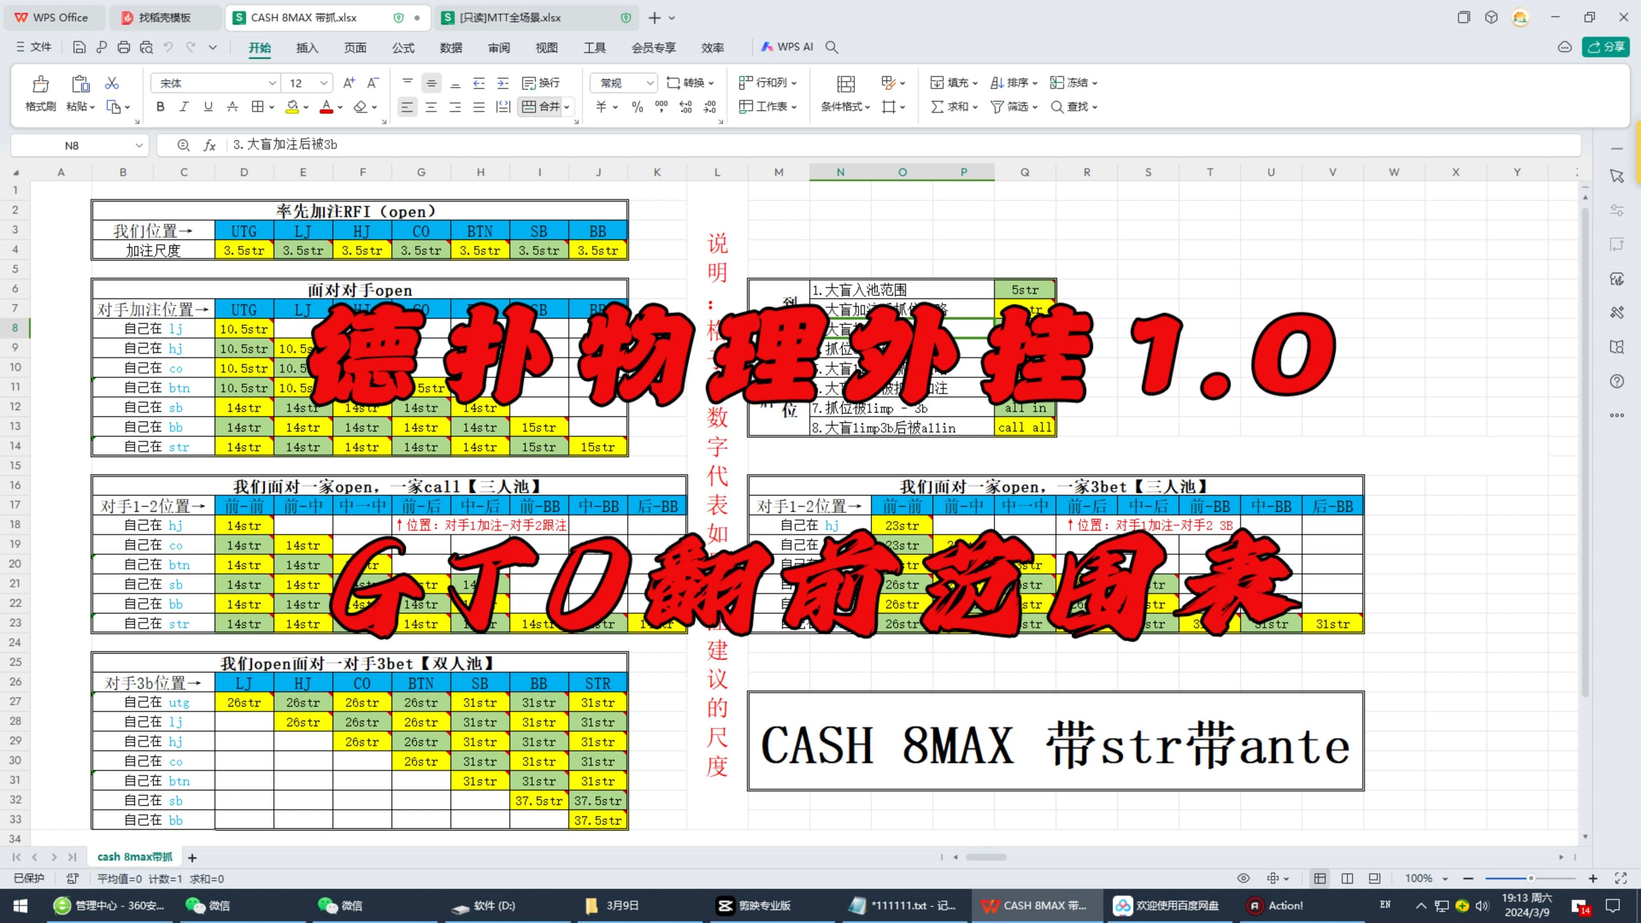Open the 行和列 rows and columns menu

[768, 83]
